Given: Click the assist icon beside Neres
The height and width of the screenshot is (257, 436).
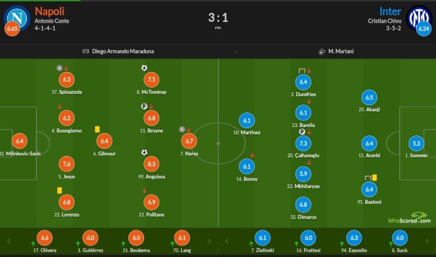Looking at the screenshot, I should pos(182,129).
